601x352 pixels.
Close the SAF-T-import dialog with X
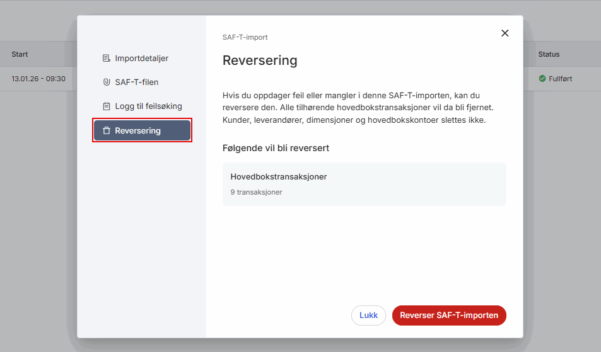pos(505,33)
